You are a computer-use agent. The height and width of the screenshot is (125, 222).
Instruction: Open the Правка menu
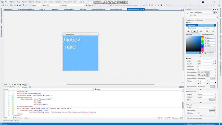pos(12,2)
